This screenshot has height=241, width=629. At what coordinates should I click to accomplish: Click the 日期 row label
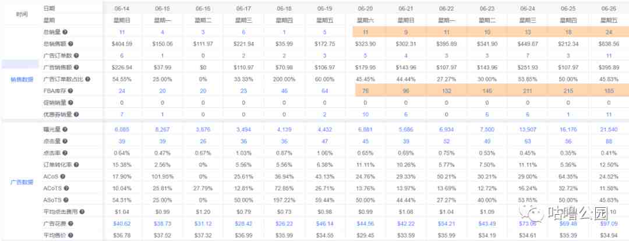coord(49,8)
